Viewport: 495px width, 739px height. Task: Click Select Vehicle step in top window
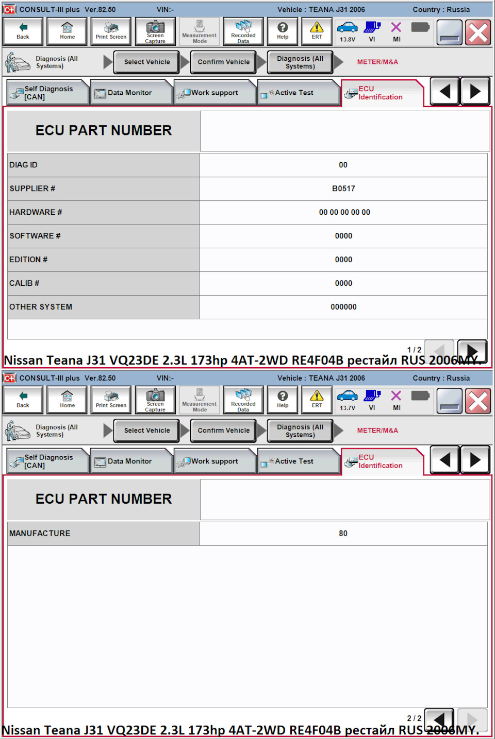tap(147, 62)
